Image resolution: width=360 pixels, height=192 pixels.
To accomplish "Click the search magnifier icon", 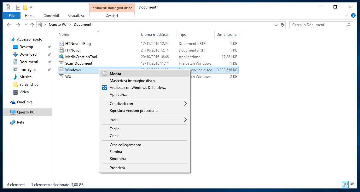I will pos(349,25).
